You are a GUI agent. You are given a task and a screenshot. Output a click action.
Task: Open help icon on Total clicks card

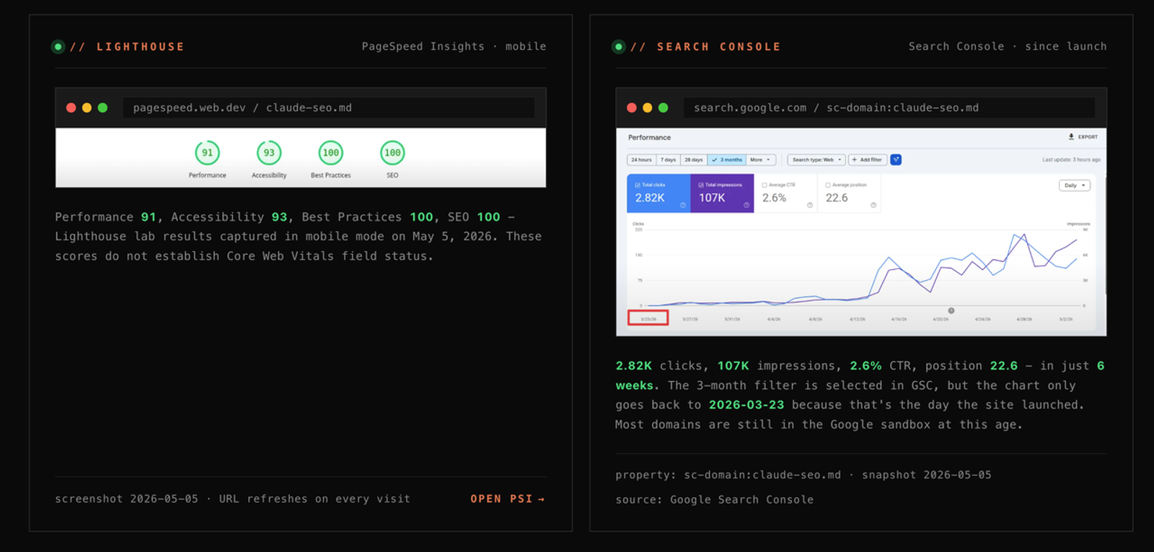pos(683,205)
